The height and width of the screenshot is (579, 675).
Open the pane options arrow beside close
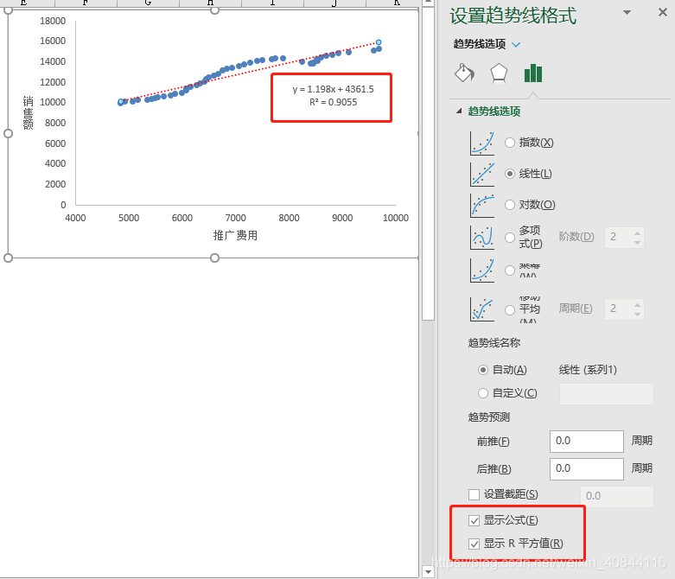pyautogui.click(x=627, y=12)
